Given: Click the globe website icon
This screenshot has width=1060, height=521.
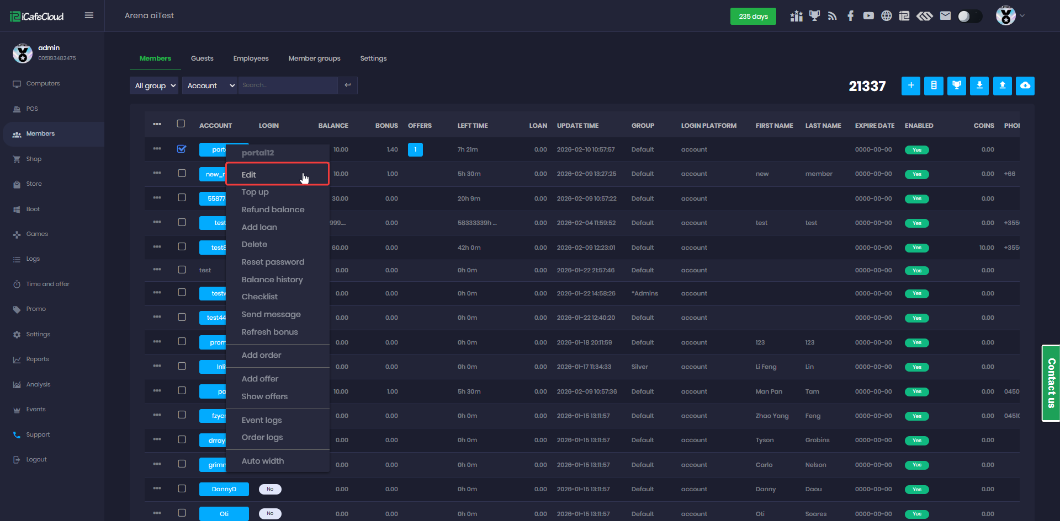Looking at the screenshot, I should click(886, 16).
